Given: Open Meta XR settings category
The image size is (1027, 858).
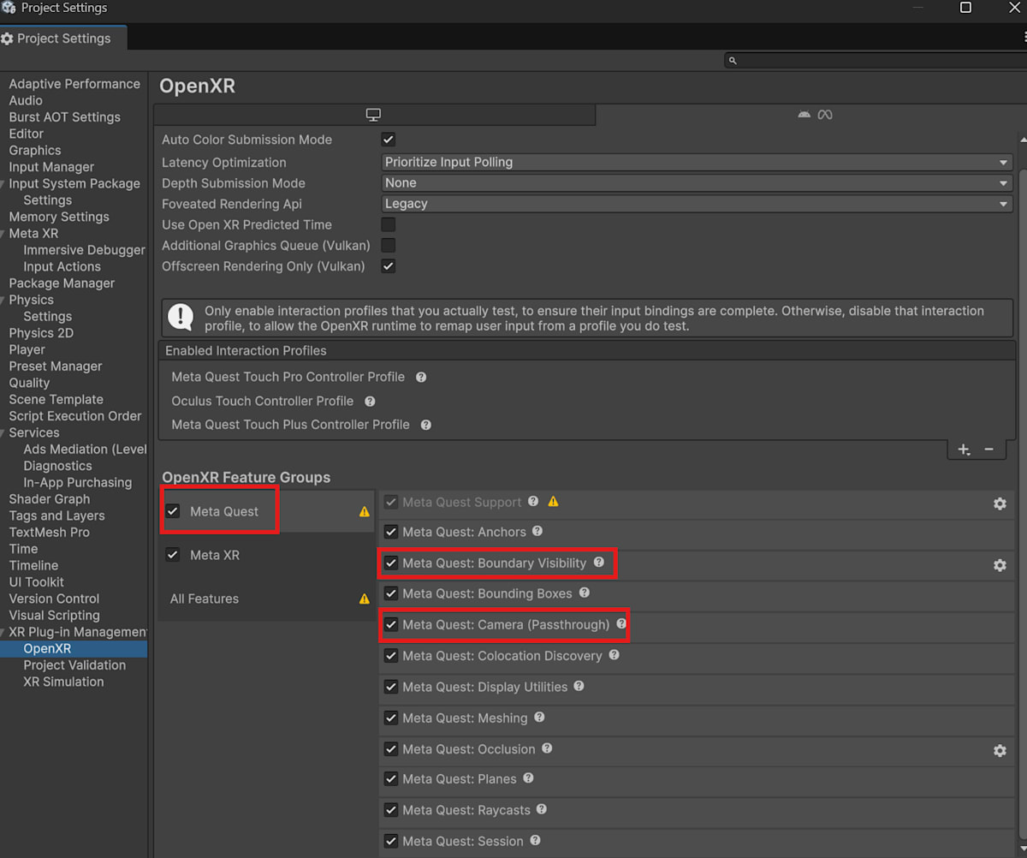Looking at the screenshot, I should [x=33, y=233].
